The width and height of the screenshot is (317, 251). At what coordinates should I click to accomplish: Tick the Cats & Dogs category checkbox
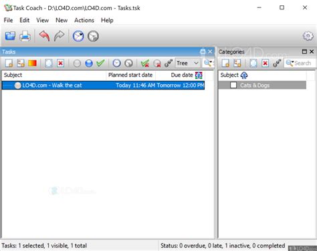tap(233, 85)
